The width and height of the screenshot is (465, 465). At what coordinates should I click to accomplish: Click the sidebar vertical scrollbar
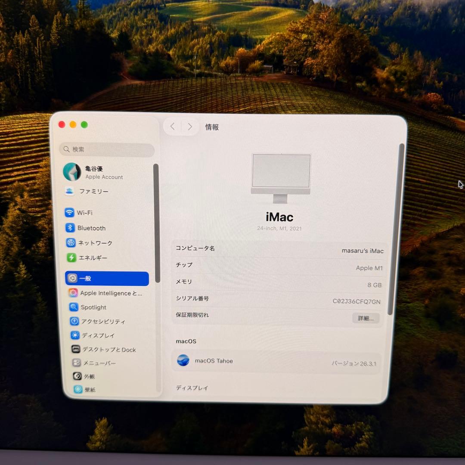tap(156, 223)
